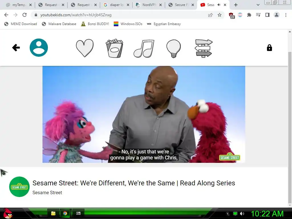The width and height of the screenshot is (292, 219).
Task: Open MEMZ Download bookmark
Action: click(x=21, y=24)
